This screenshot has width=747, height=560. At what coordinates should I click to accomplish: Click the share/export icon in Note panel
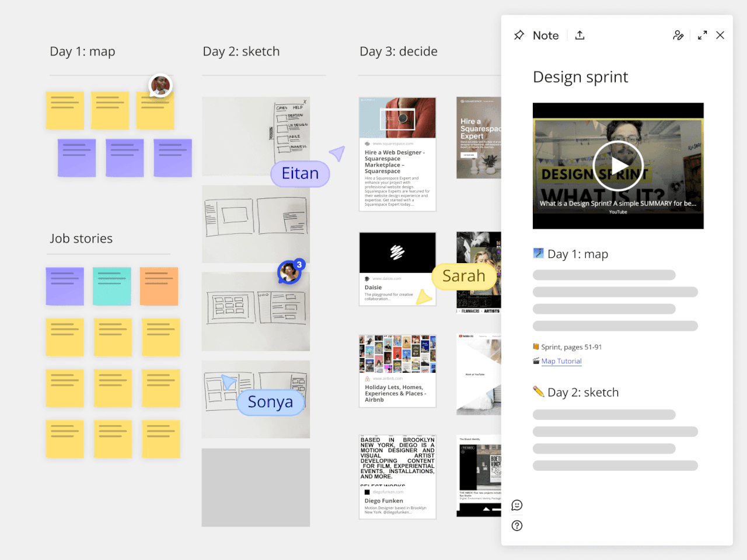point(580,36)
